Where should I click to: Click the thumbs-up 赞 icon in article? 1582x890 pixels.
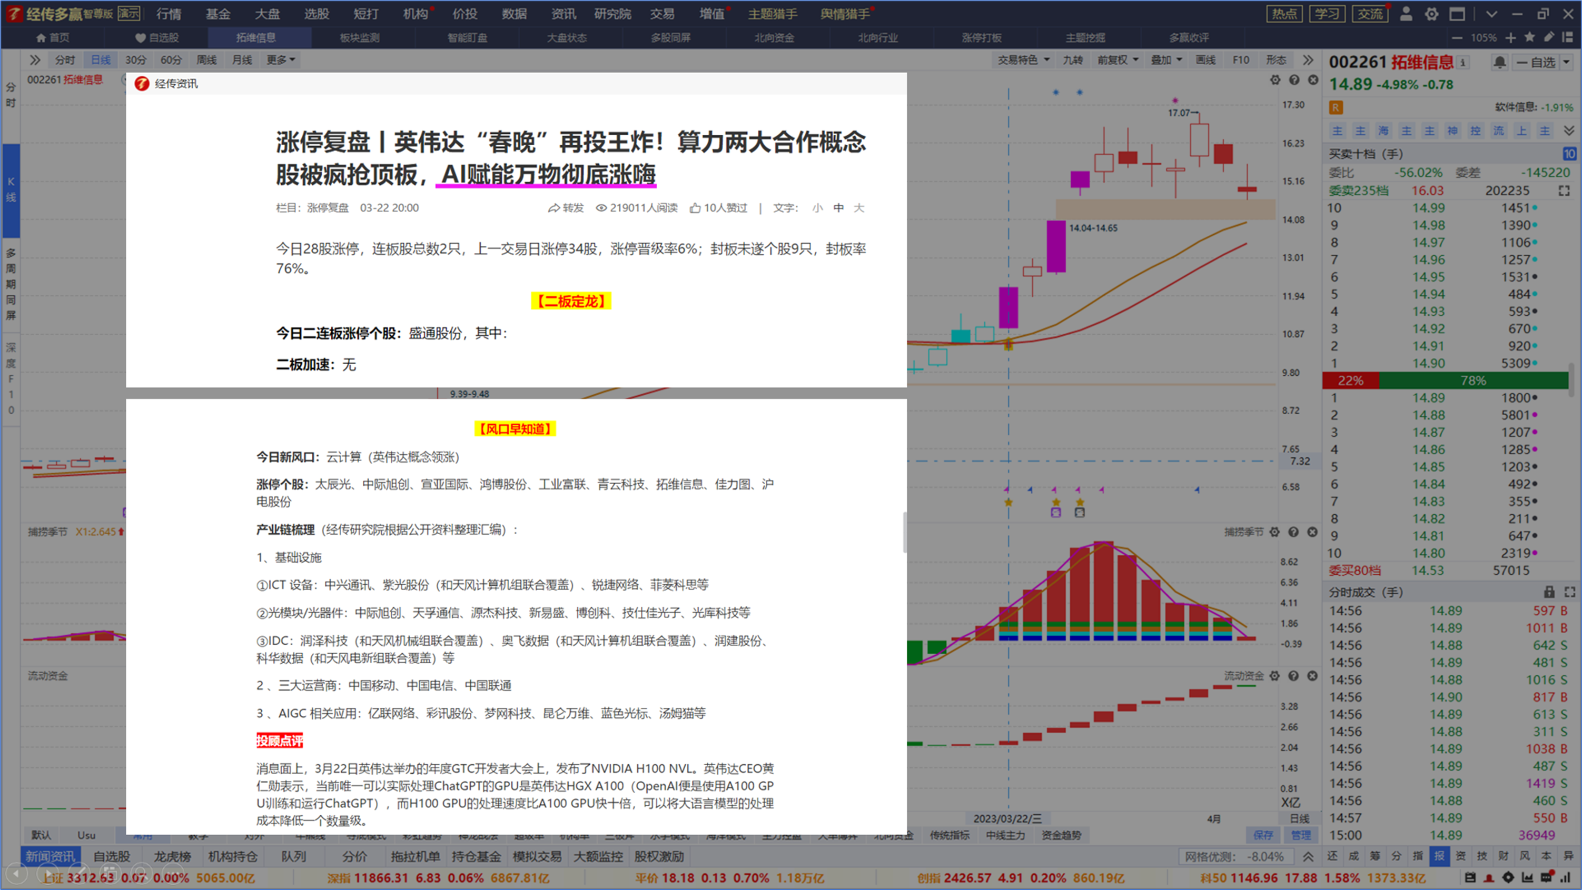coord(695,208)
